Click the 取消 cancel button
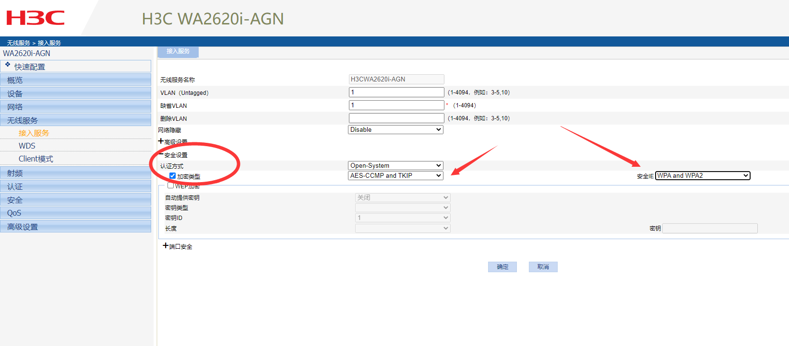The width and height of the screenshot is (789, 346). tap(543, 267)
